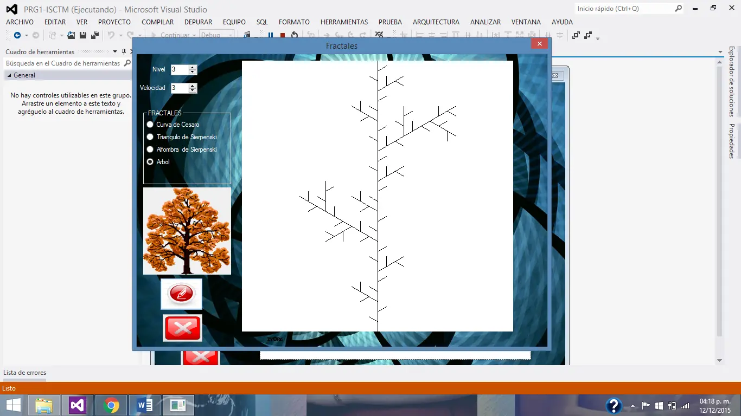The image size is (741, 416).
Task: Pin the Cuadro de herramientas panel
Action: pyautogui.click(x=124, y=51)
